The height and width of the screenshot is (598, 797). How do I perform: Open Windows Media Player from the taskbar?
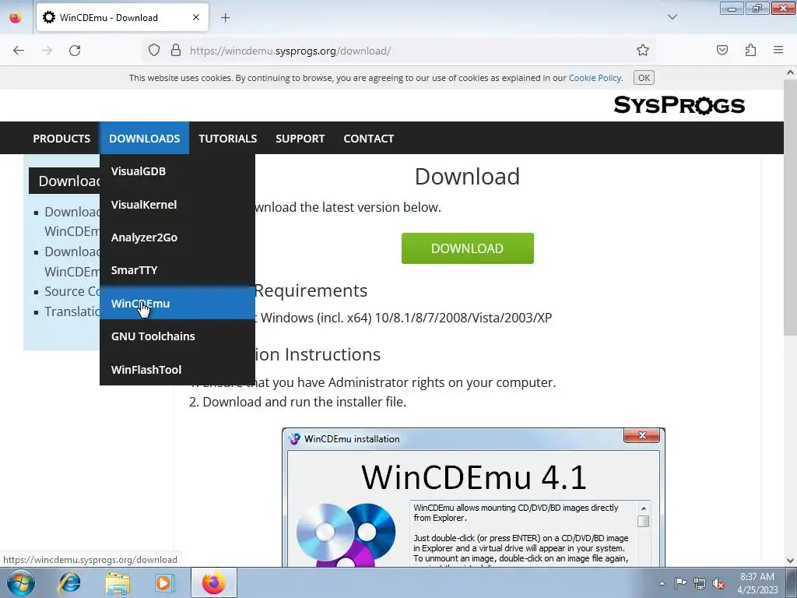point(164,582)
